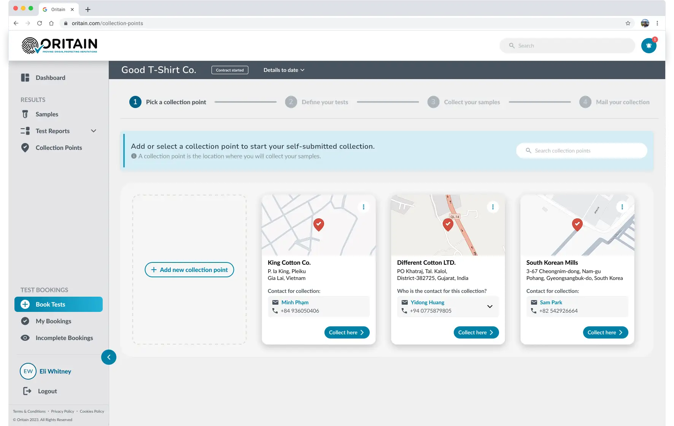Switch to the Oritain browser tab

(58, 9)
